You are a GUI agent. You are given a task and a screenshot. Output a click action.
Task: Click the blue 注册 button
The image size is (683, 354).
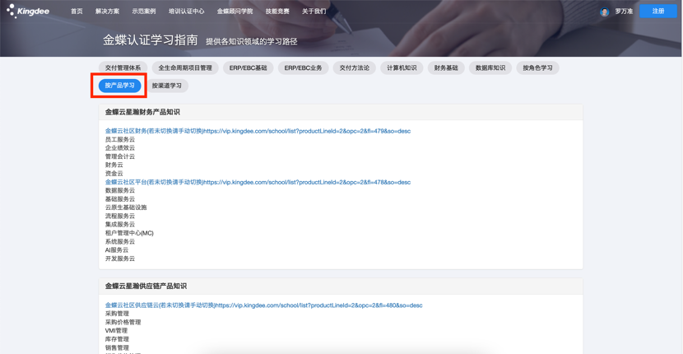pyautogui.click(x=658, y=12)
